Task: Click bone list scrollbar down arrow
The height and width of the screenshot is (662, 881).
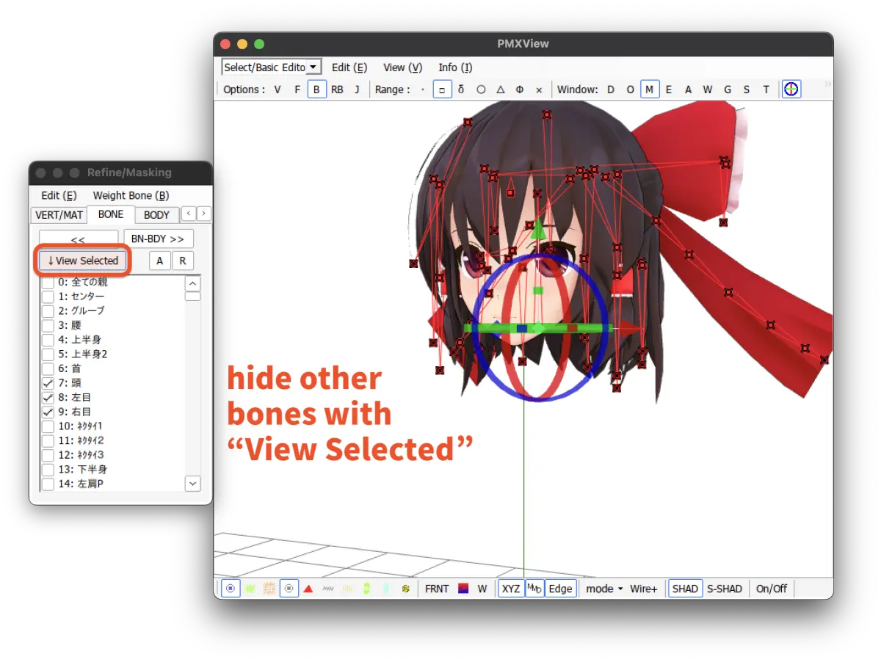Action: [192, 483]
